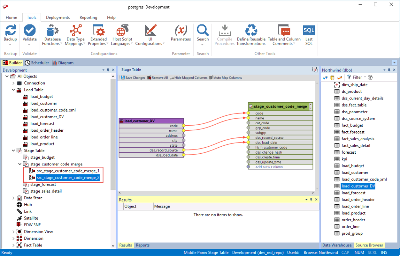Switch to the Reports tab
400x256 pixels.
click(x=143, y=245)
